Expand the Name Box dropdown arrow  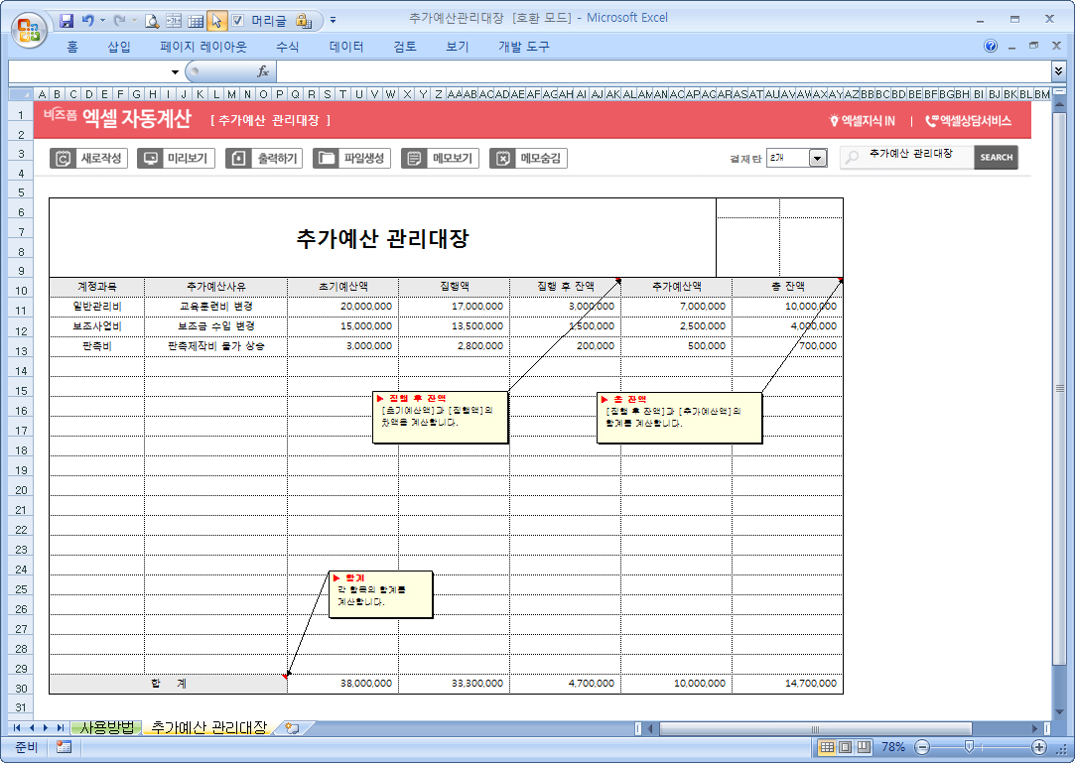[175, 72]
